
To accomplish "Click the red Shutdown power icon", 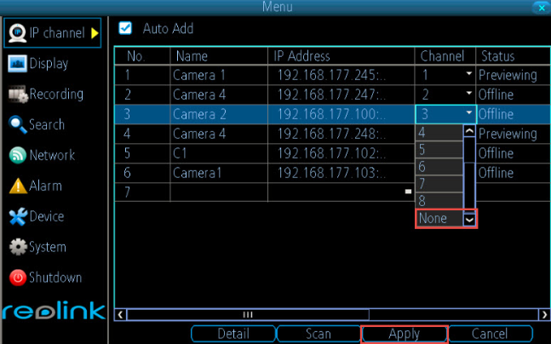I will click(x=18, y=278).
